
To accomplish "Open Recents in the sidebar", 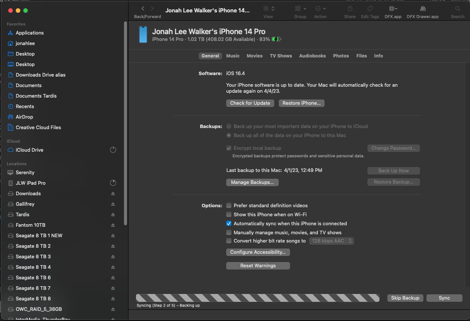I will tap(25, 106).
